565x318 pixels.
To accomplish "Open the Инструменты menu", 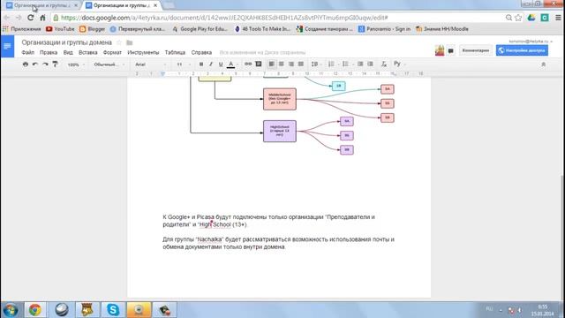I will click(x=143, y=53).
